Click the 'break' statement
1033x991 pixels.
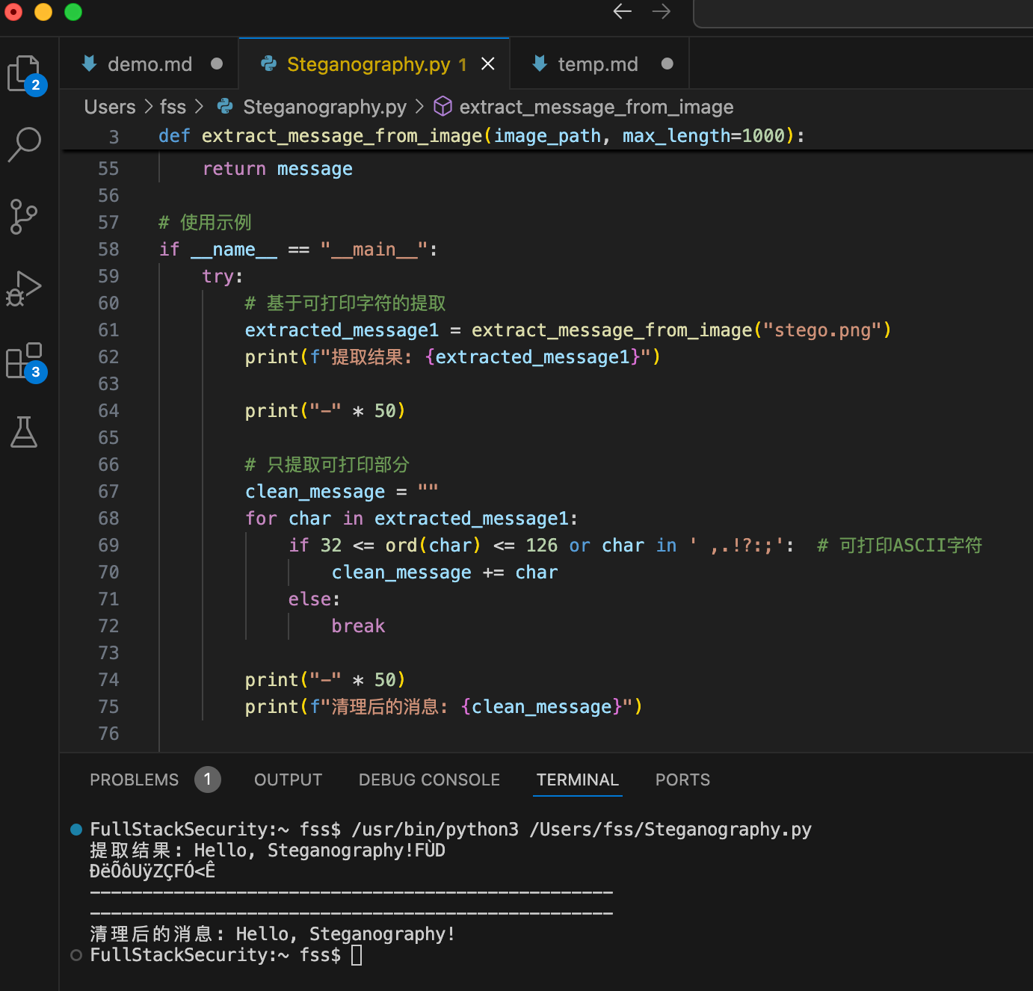[x=358, y=626]
